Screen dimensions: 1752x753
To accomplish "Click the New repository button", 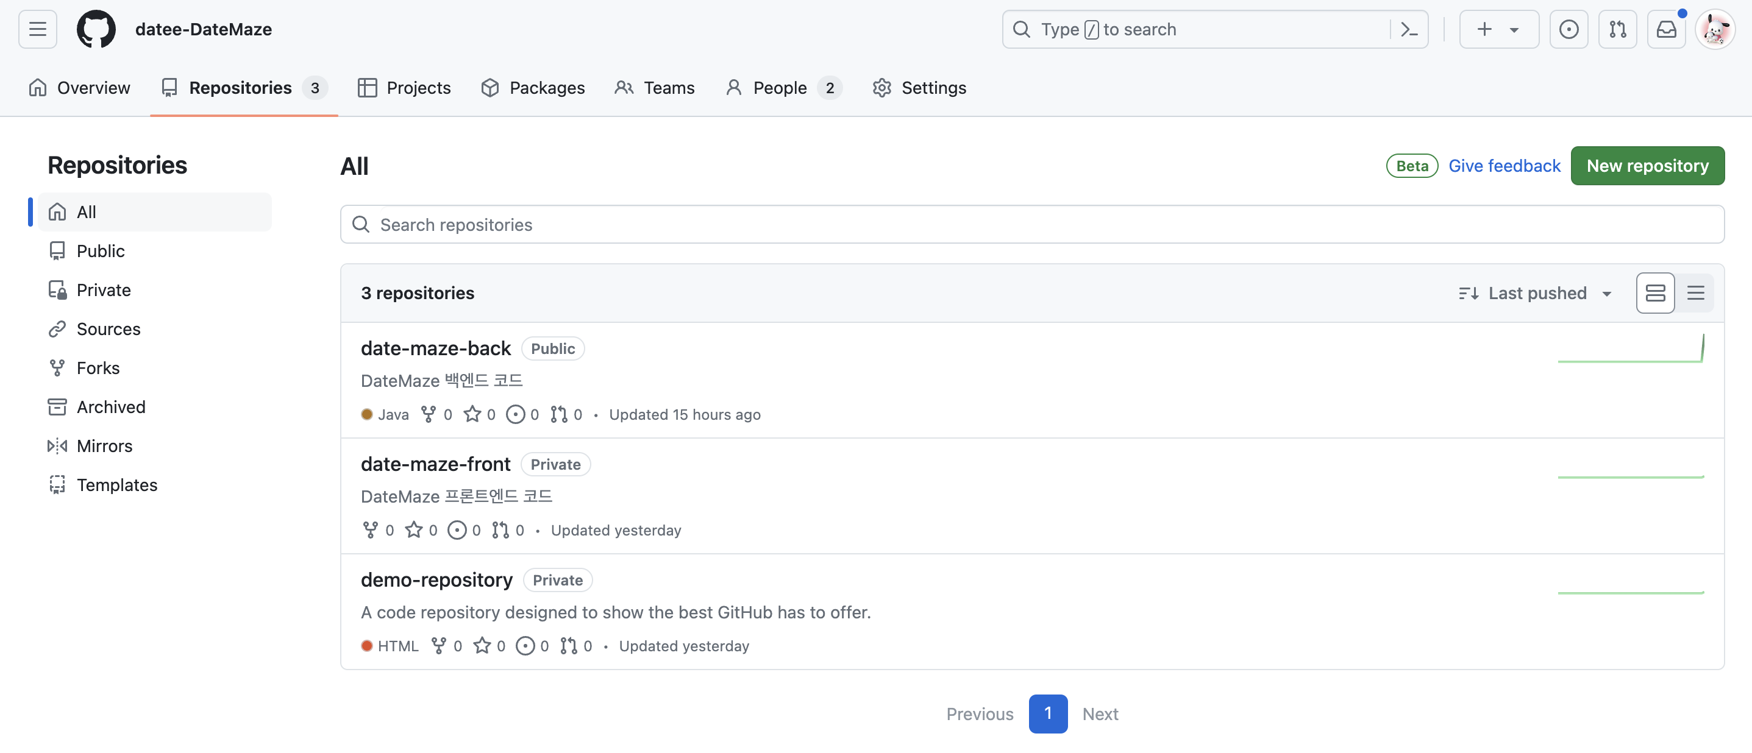I will click(x=1647, y=166).
